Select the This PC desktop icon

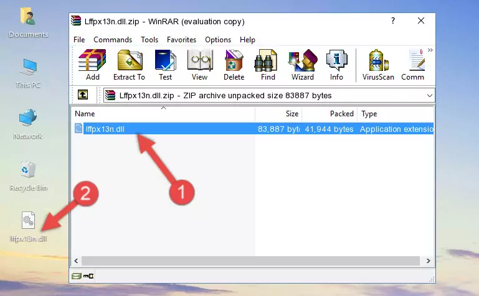28,74
